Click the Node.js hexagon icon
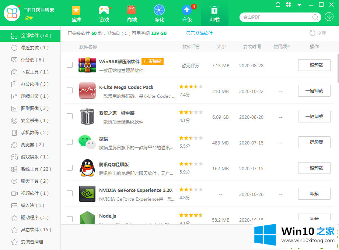The width and height of the screenshot is (339, 250). coord(87,218)
